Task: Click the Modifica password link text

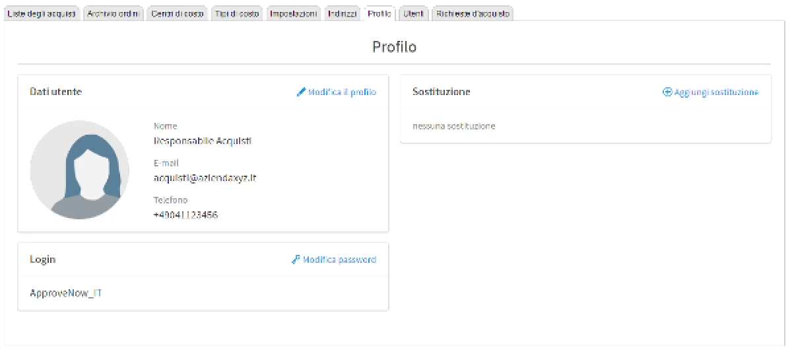Action: point(339,260)
